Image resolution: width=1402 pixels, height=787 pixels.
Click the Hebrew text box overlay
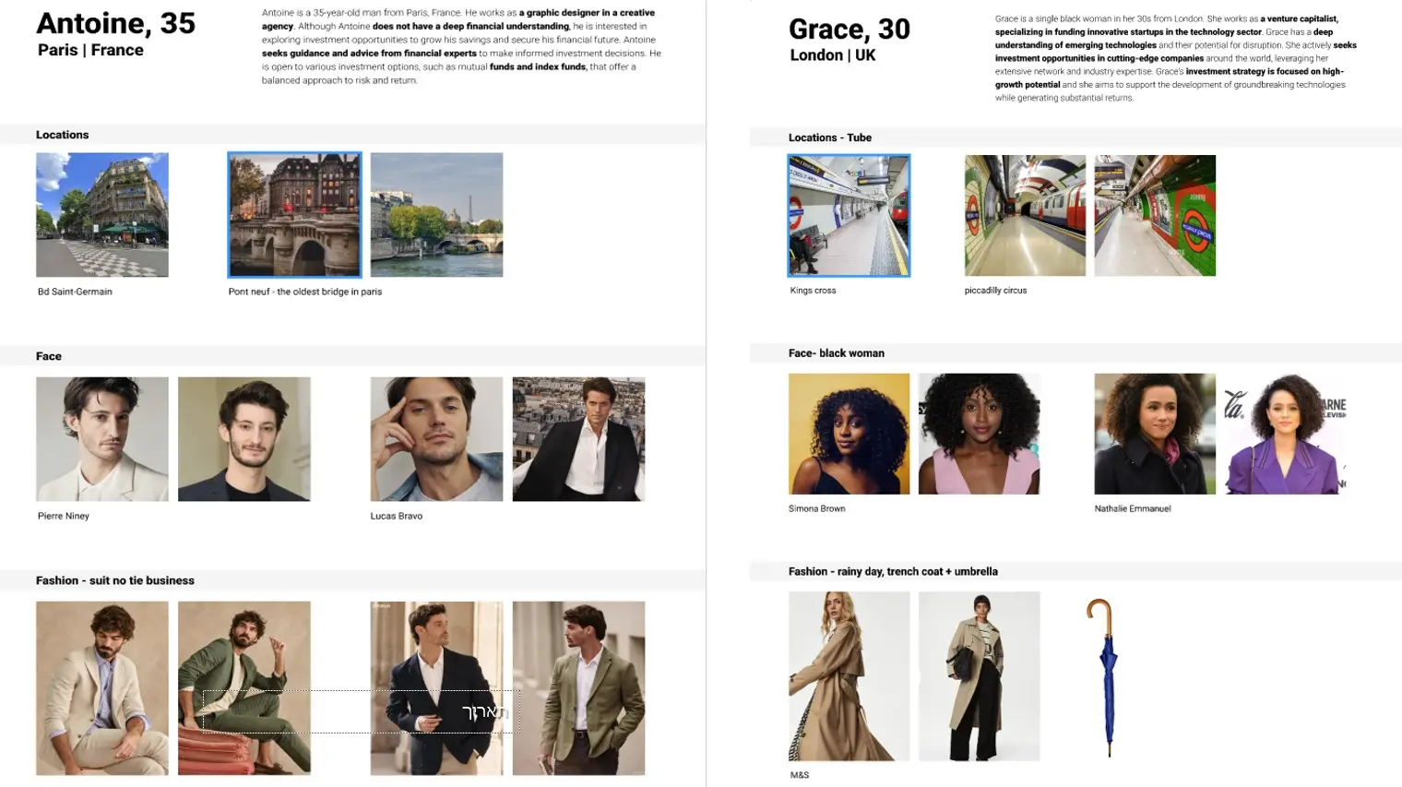coord(484,712)
